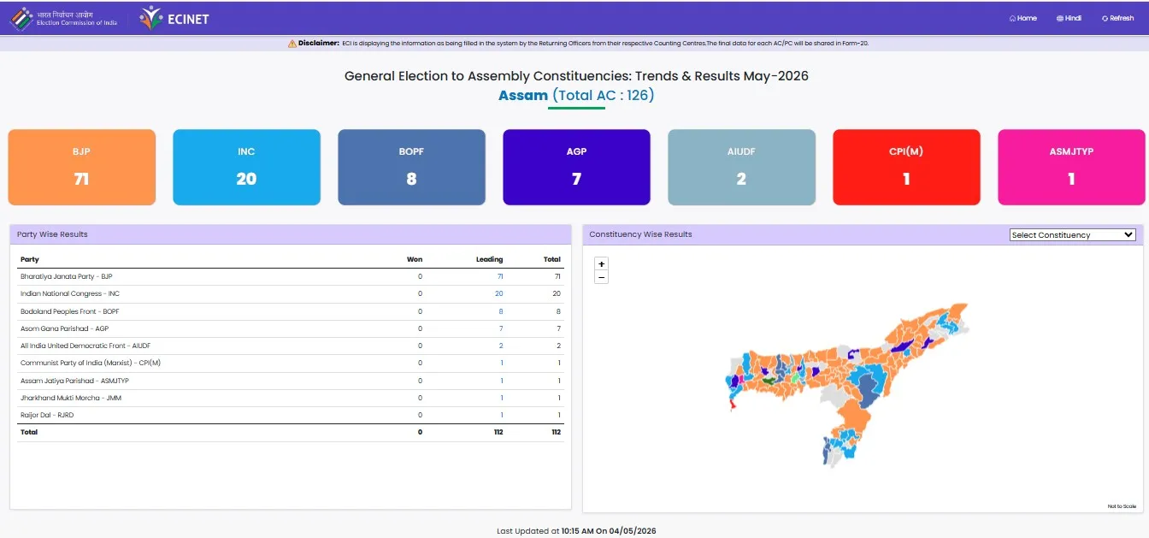Click AGP leading count 7 link
The image size is (1149, 538).
click(x=501, y=328)
